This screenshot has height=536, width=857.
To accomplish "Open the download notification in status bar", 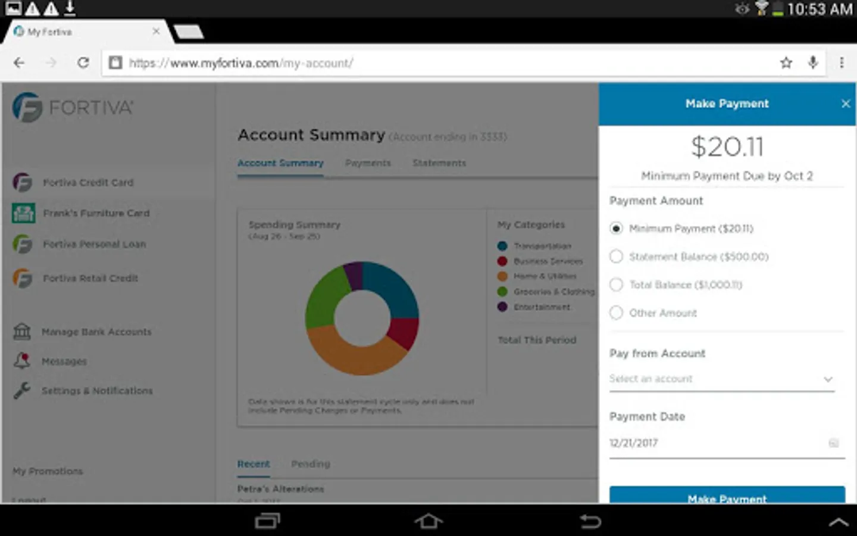I will coord(70,8).
